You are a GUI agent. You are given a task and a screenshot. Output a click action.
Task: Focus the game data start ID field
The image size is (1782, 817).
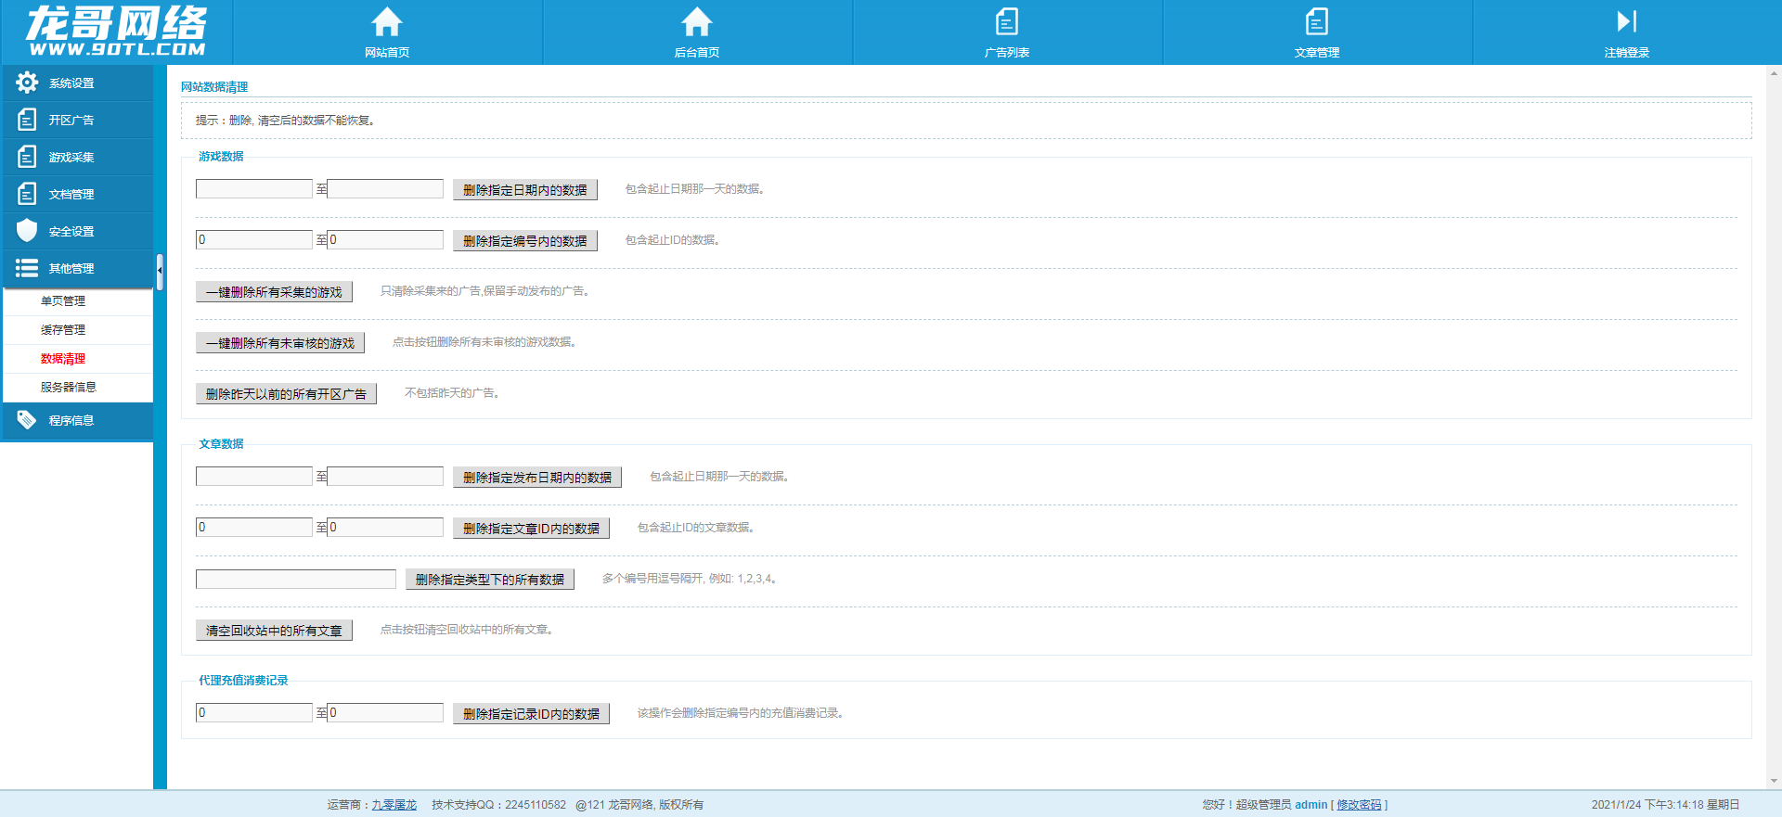(x=254, y=240)
